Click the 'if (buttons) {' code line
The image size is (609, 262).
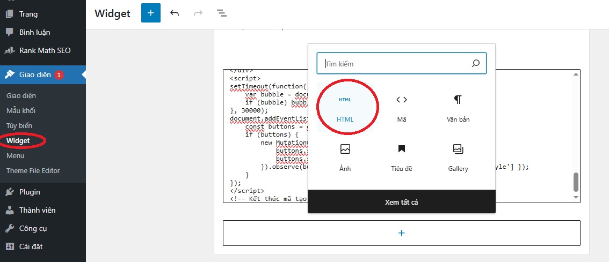point(272,134)
